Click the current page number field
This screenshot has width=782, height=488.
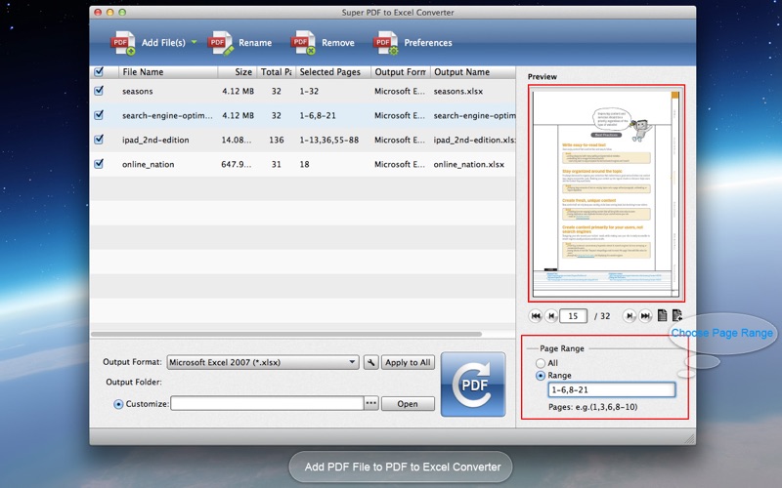click(x=573, y=315)
